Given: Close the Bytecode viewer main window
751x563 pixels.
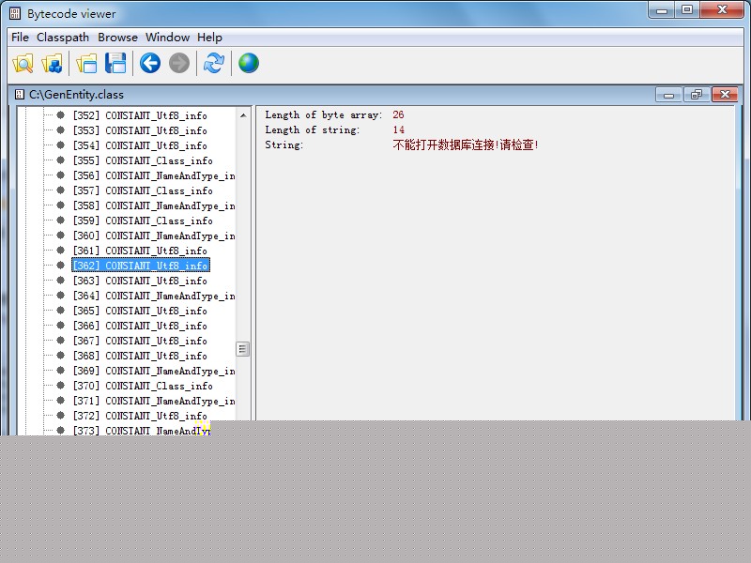Looking at the screenshot, I should pos(722,10).
